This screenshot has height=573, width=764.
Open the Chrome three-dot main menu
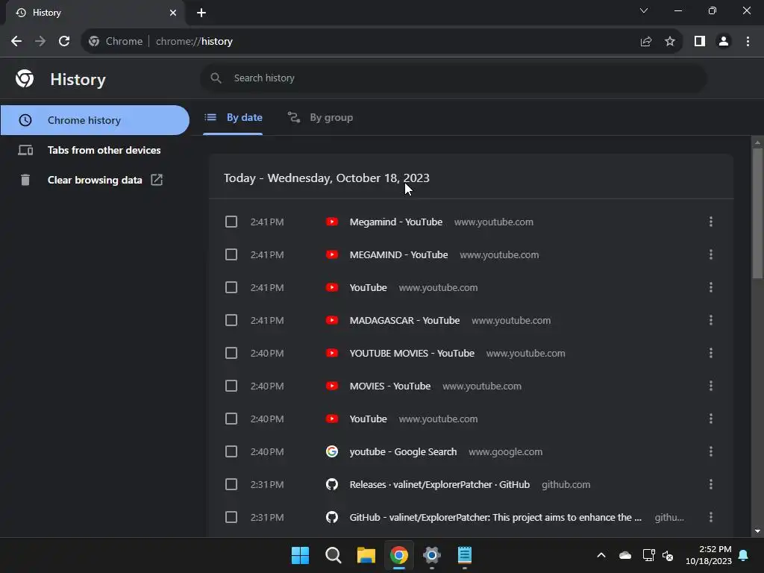[748, 42]
